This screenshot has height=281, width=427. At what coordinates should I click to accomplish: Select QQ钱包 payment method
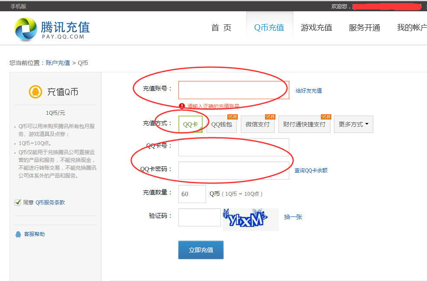tap(222, 124)
